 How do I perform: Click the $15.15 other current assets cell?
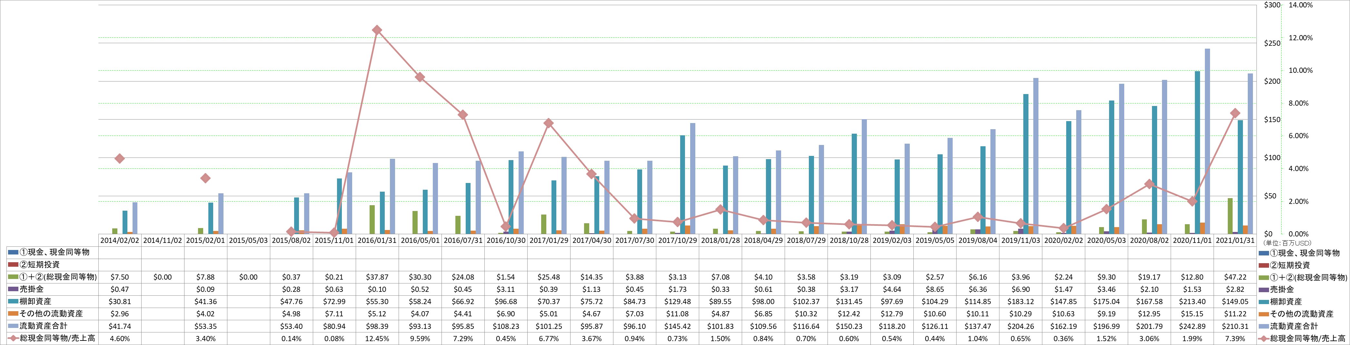coord(1192,313)
